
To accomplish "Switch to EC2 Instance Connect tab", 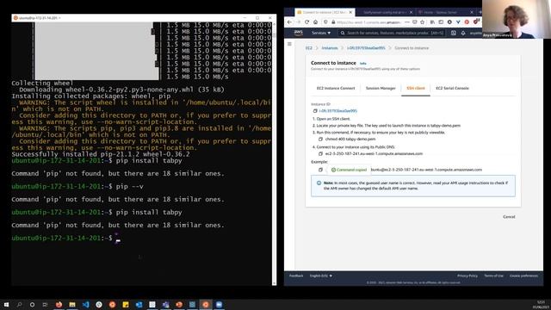I will tap(336, 88).
